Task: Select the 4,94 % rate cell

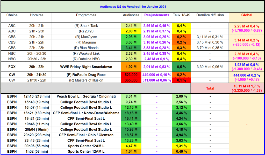Action: point(181,135)
